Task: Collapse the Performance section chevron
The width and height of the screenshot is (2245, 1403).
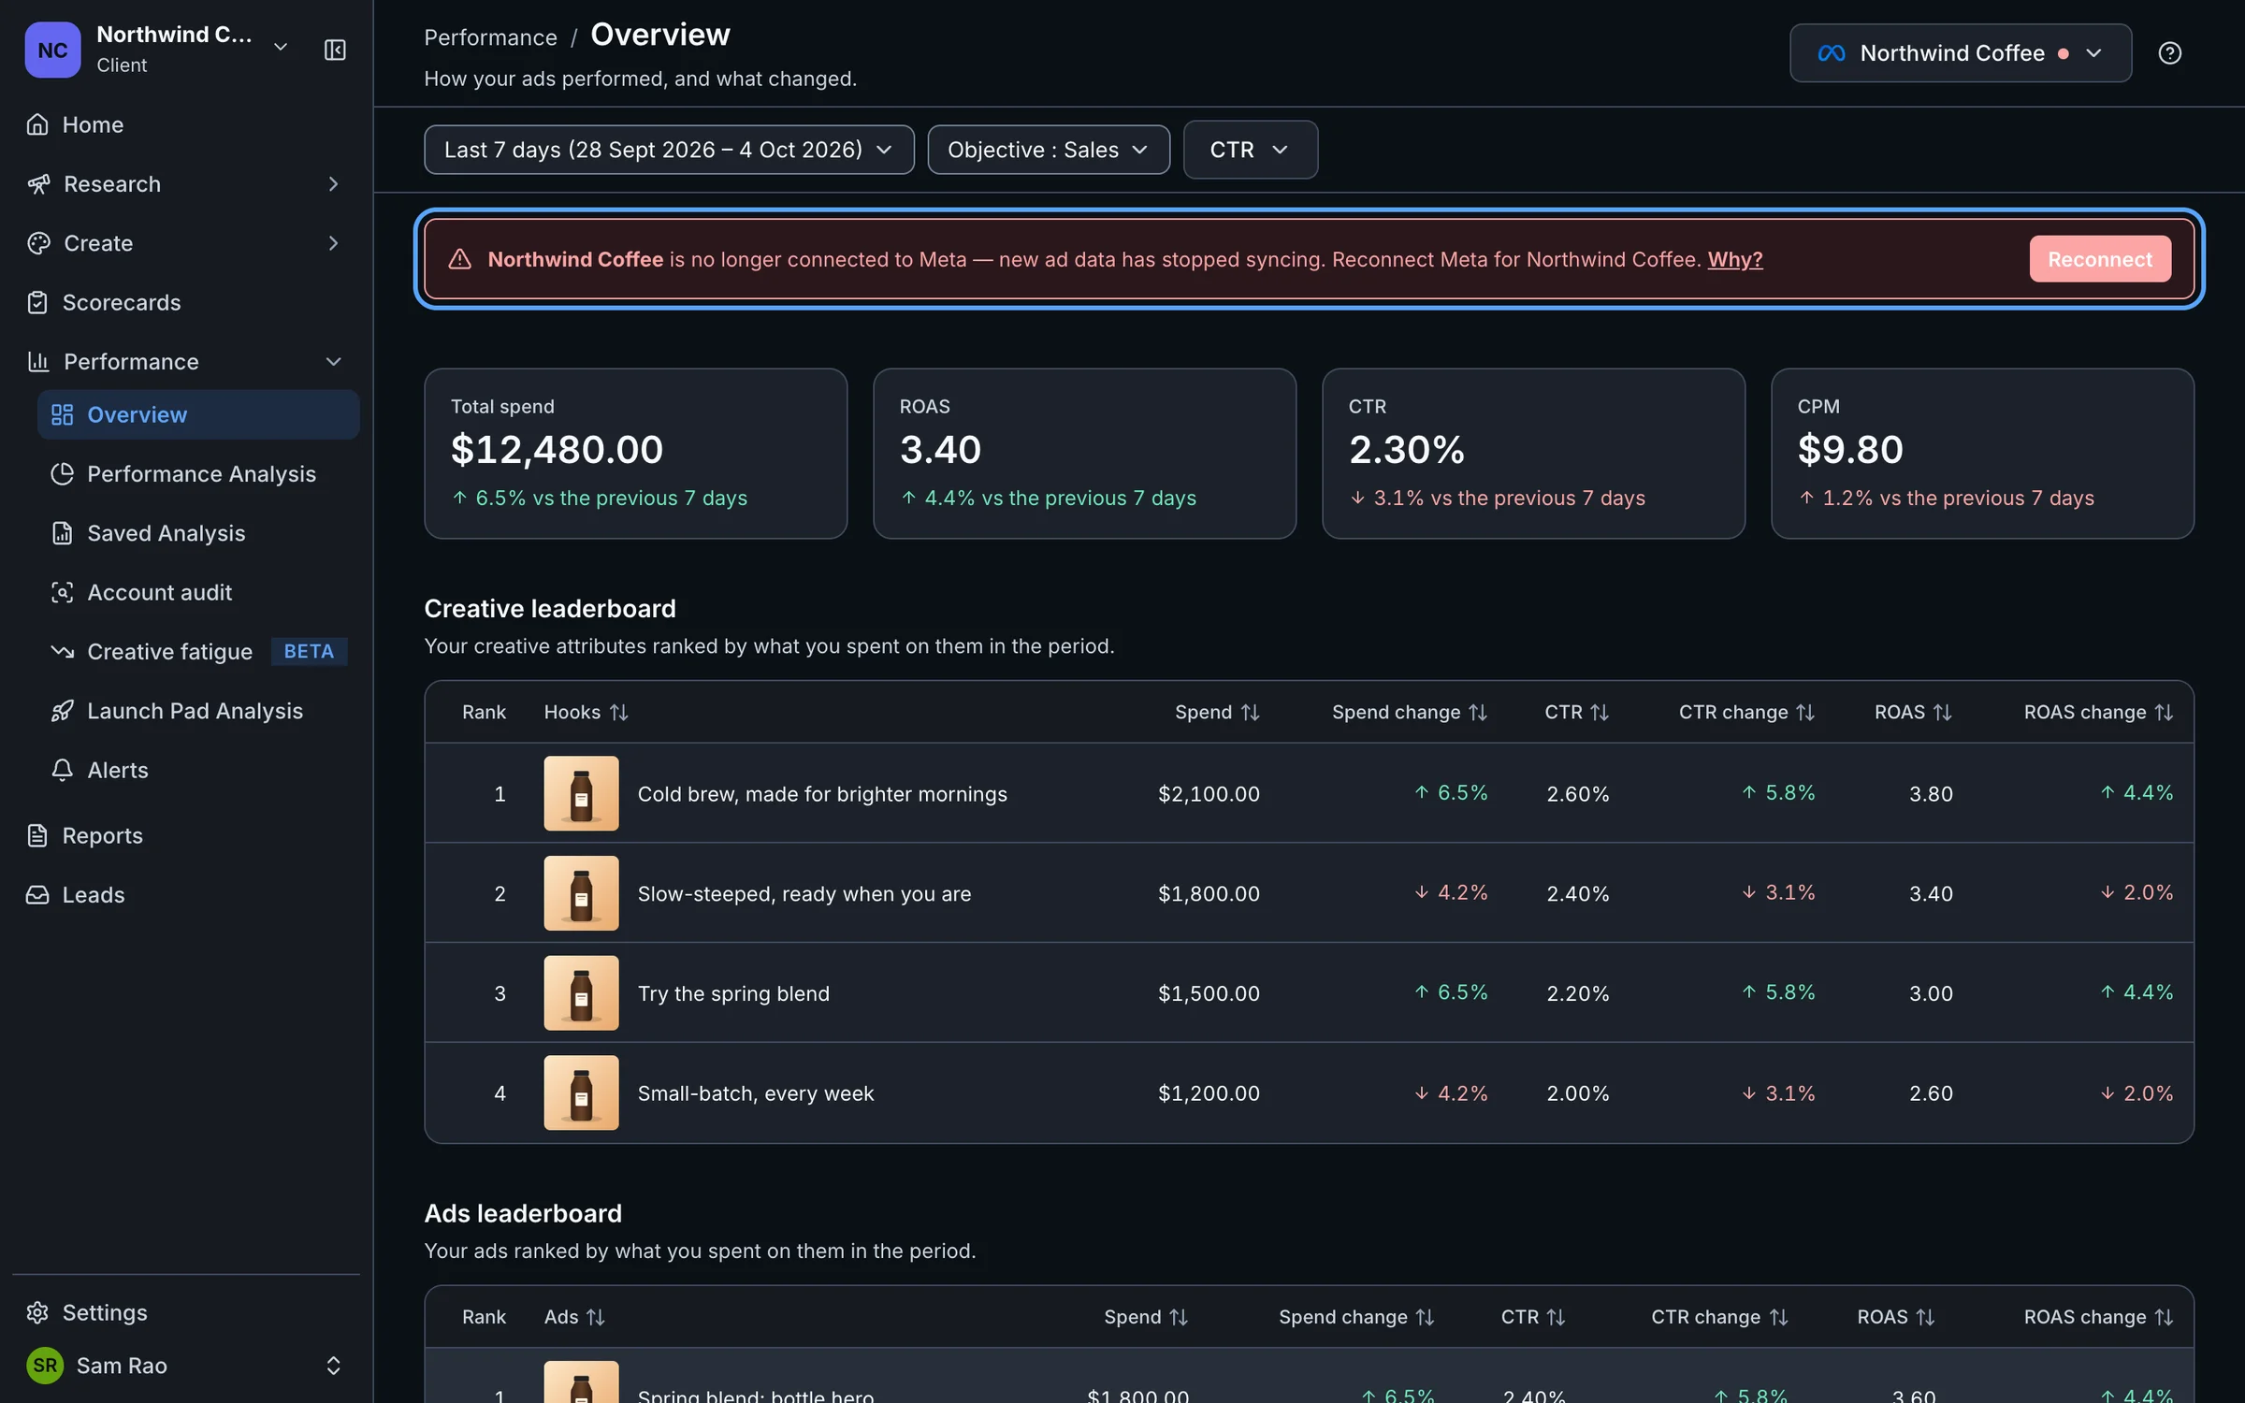Action: tap(333, 362)
